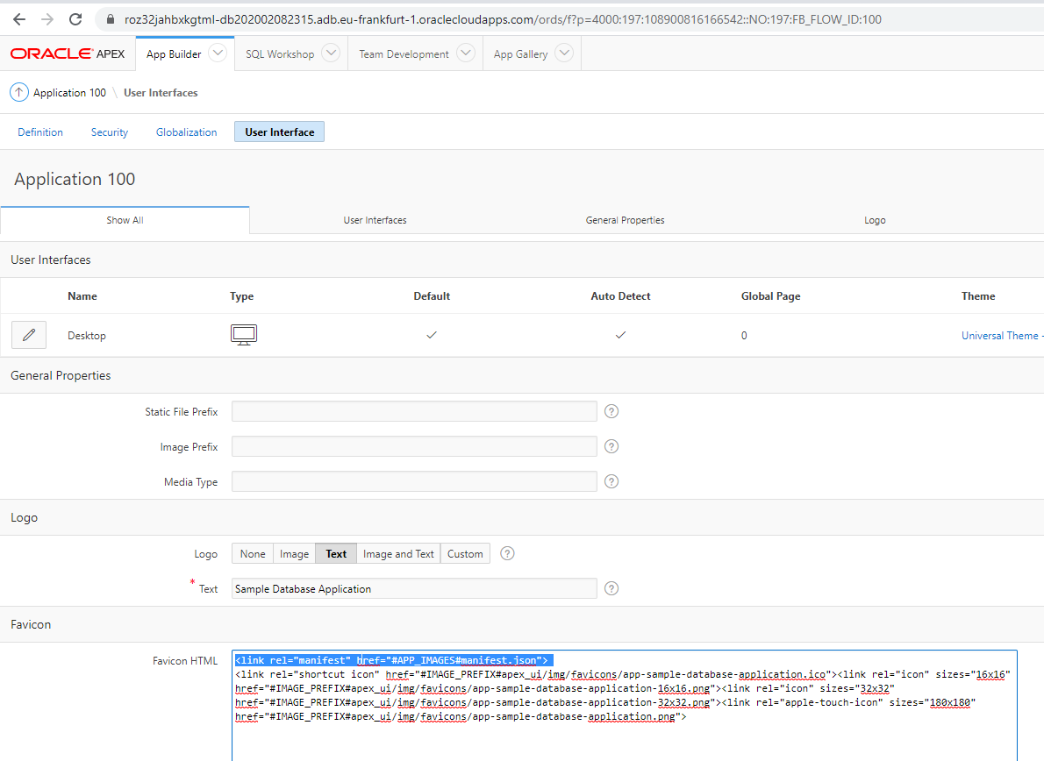Set the Logo type to None
The width and height of the screenshot is (1044, 761).
(253, 553)
